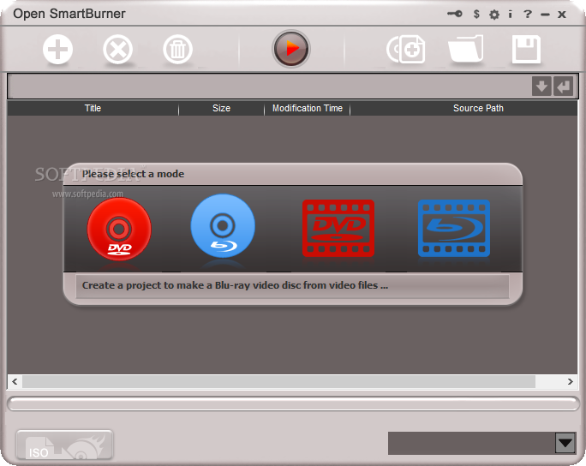586x466 pixels.
Task: Save project with the floppy disk icon
Action: coord(526,50)
